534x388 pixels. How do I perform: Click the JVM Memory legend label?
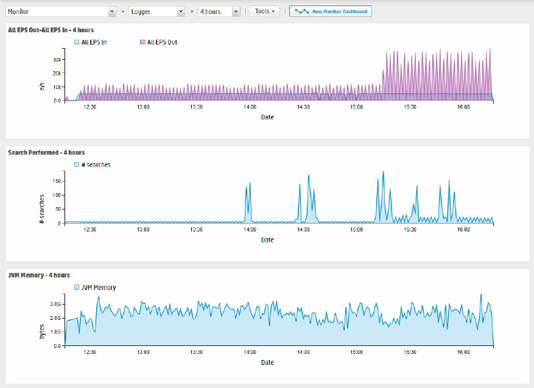99,287
